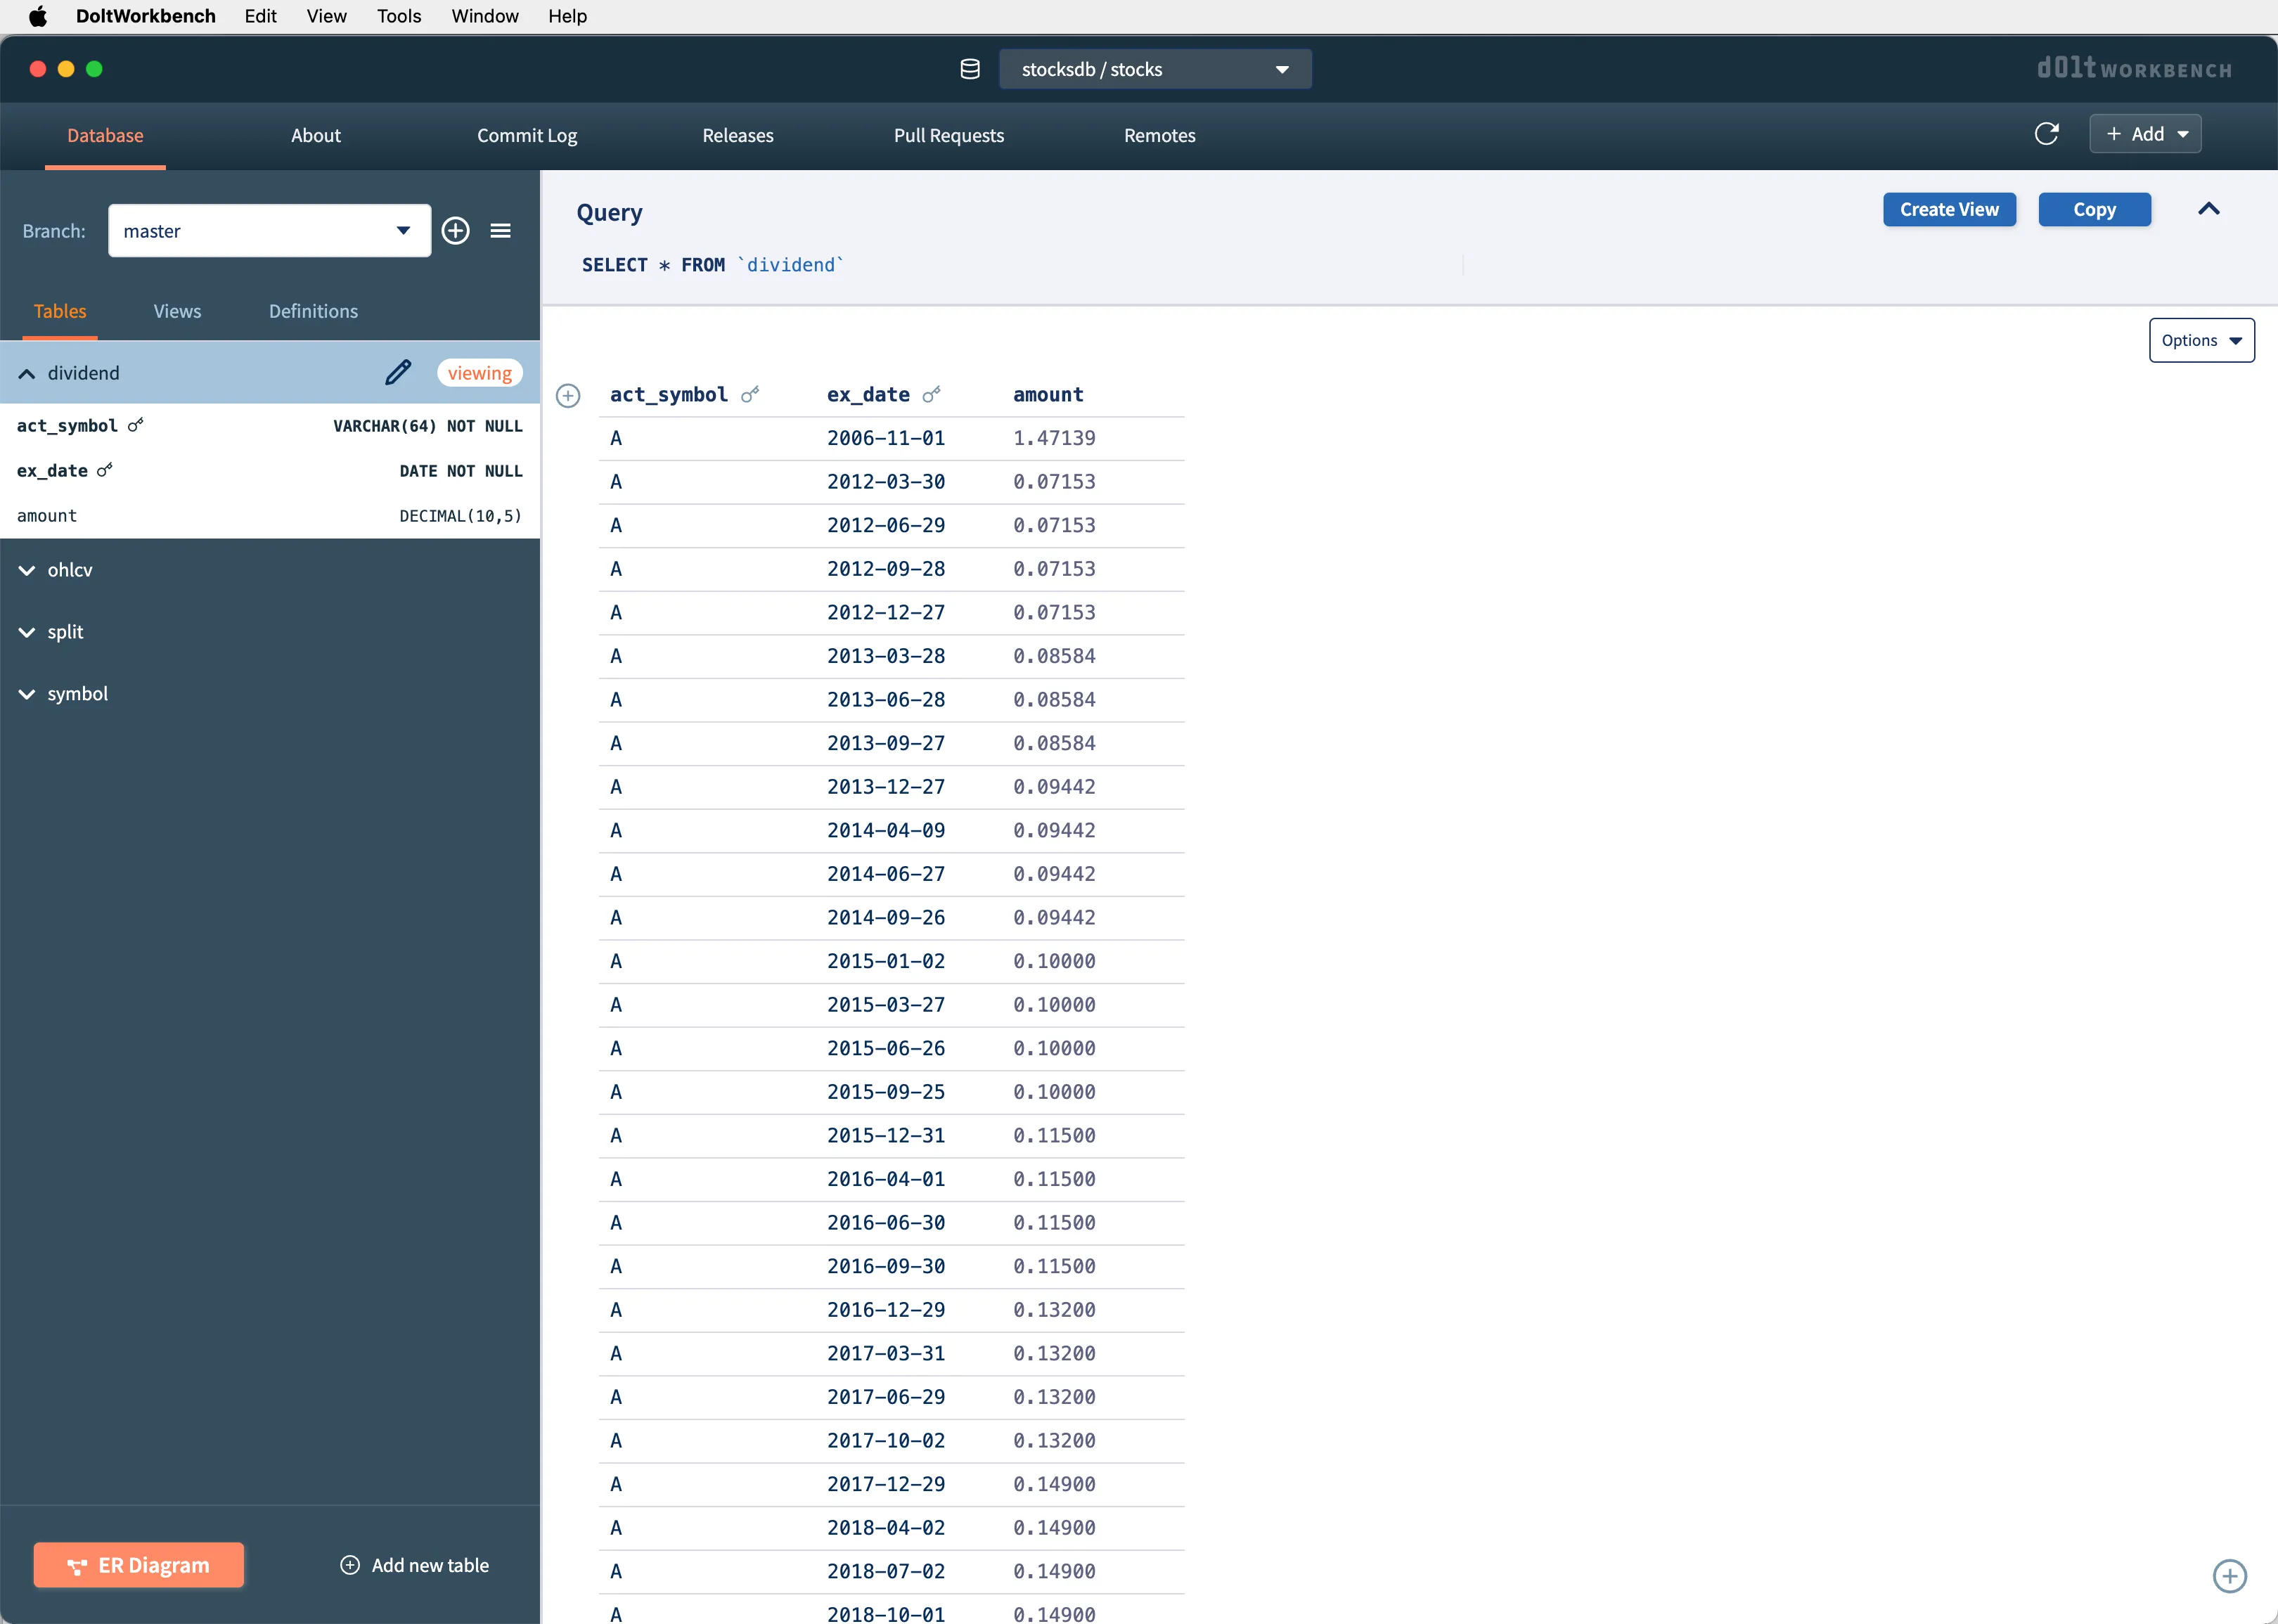
Task: Click the add row plus icon beside act_symbol header
Action: tap(568, 396)
